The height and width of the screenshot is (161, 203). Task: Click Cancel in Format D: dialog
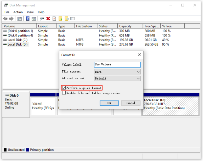point(131,103)
